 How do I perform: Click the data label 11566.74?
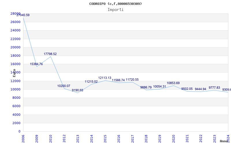tap(118, 80)
